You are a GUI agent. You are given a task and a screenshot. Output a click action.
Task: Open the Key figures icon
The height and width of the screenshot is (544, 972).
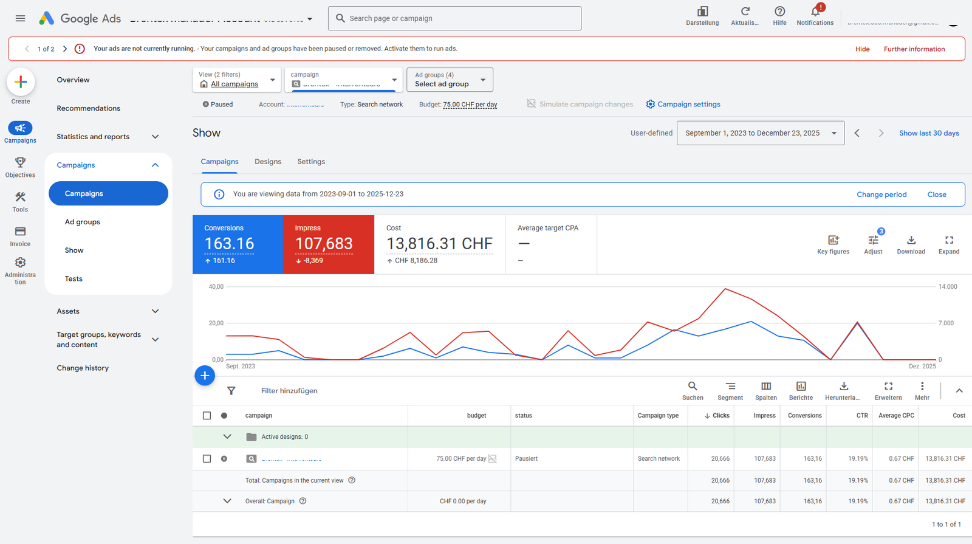833,241
